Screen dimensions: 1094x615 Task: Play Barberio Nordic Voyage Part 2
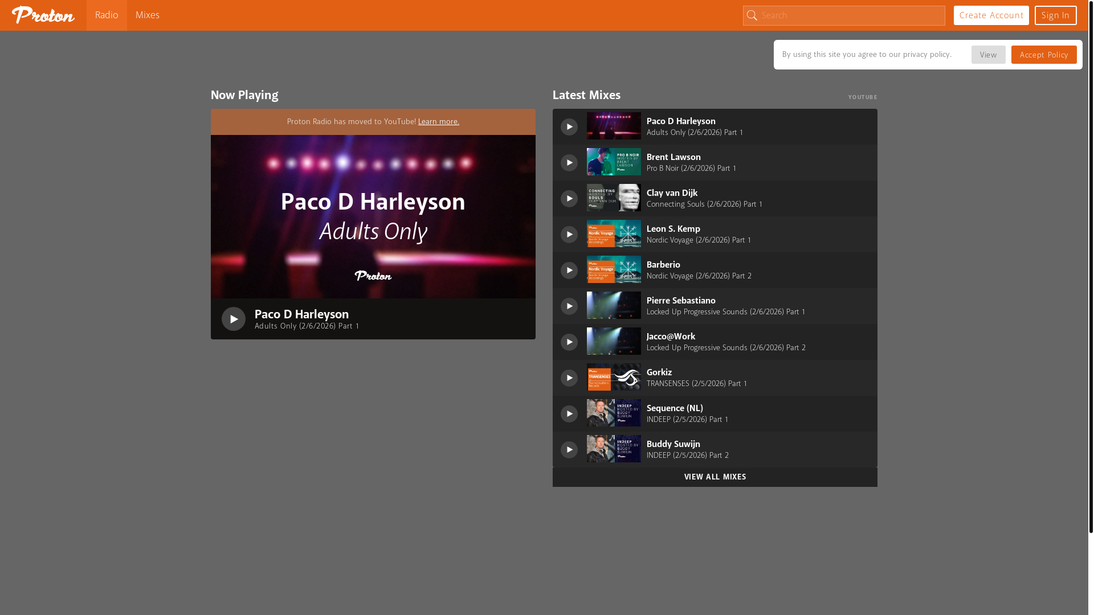569,270
